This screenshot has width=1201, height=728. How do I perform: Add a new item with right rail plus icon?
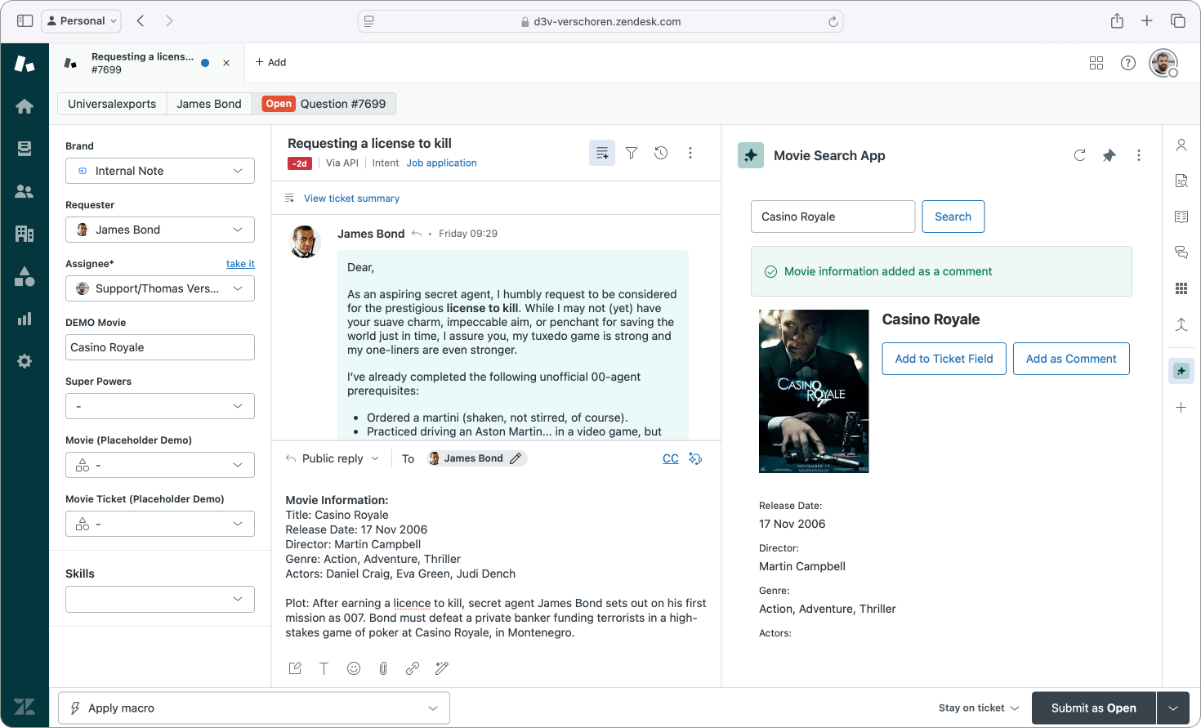point(1181,407)
